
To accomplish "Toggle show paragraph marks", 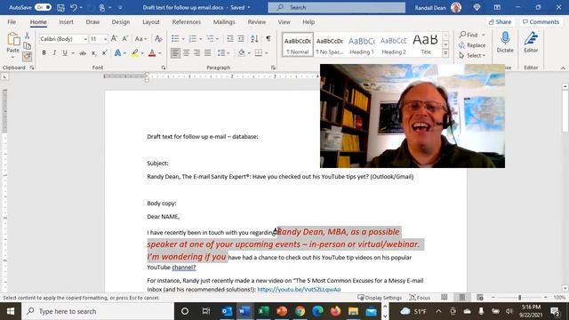I will pos(268,38).
